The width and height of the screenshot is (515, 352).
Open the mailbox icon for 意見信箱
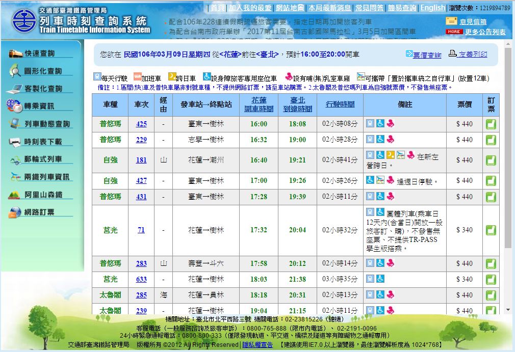click(x=451, y=21)
